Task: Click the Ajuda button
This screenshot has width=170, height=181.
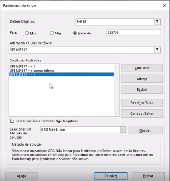Action: point(21,176)
